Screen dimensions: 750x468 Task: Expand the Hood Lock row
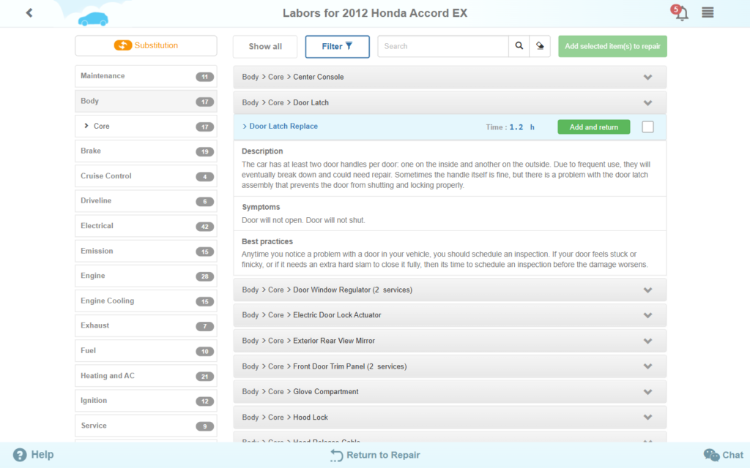click(x=450, y=418)
